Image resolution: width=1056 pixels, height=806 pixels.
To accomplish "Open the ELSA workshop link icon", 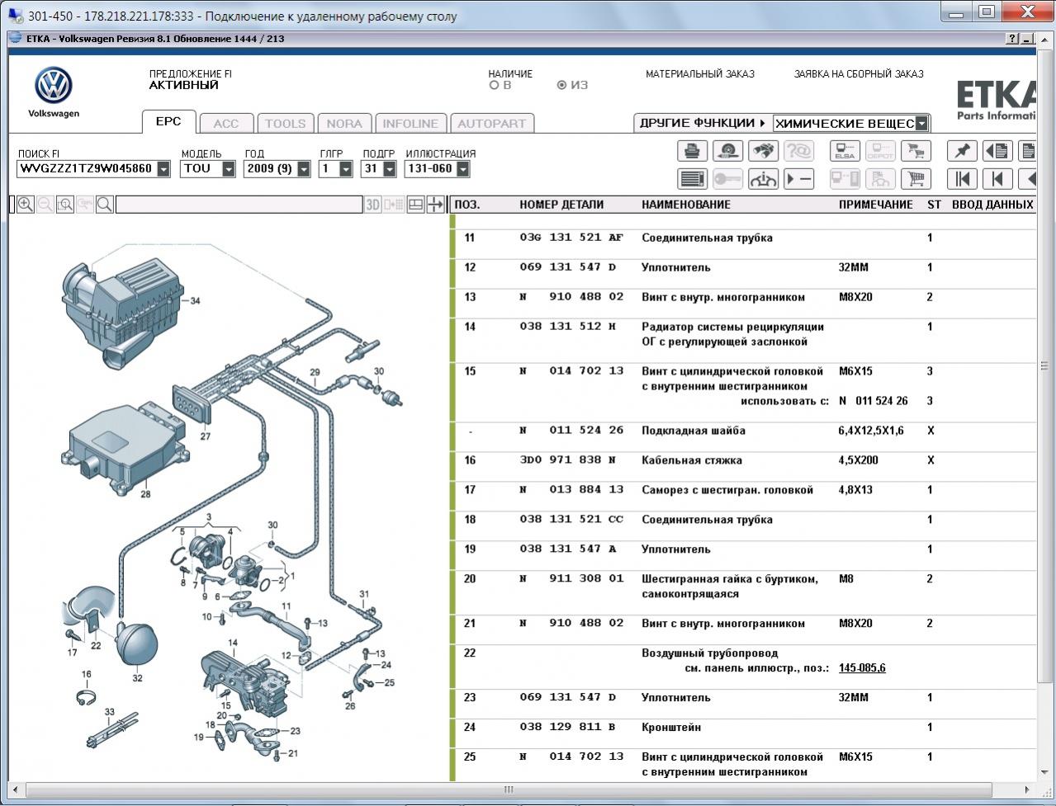I will pos(845,151).
